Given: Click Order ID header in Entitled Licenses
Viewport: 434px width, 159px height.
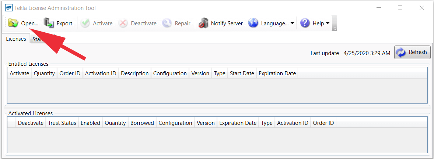Looking at the screenshot, I should pyautogui.click(x=70, y=73).
